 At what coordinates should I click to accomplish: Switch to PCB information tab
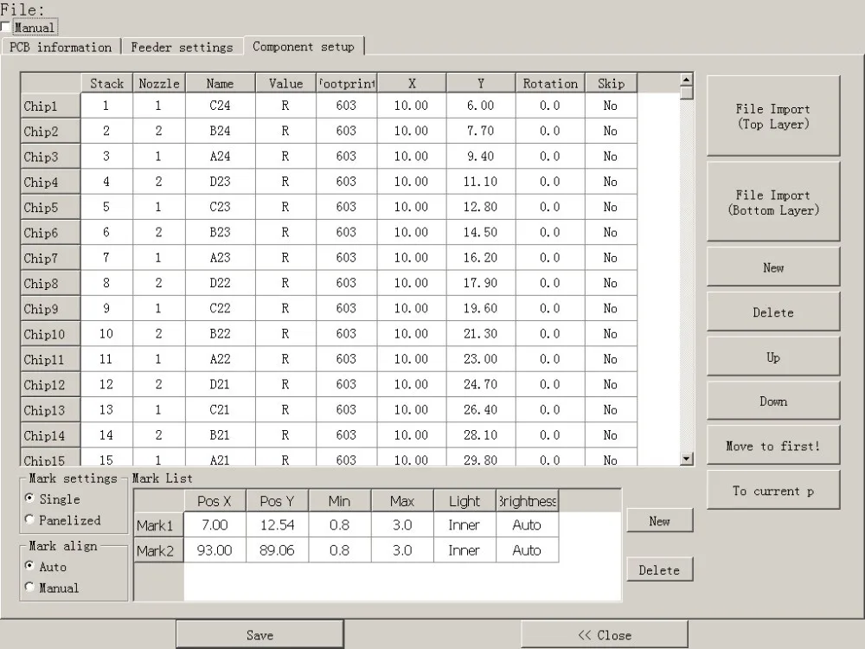pyautogui.click(x=61, y=47)
